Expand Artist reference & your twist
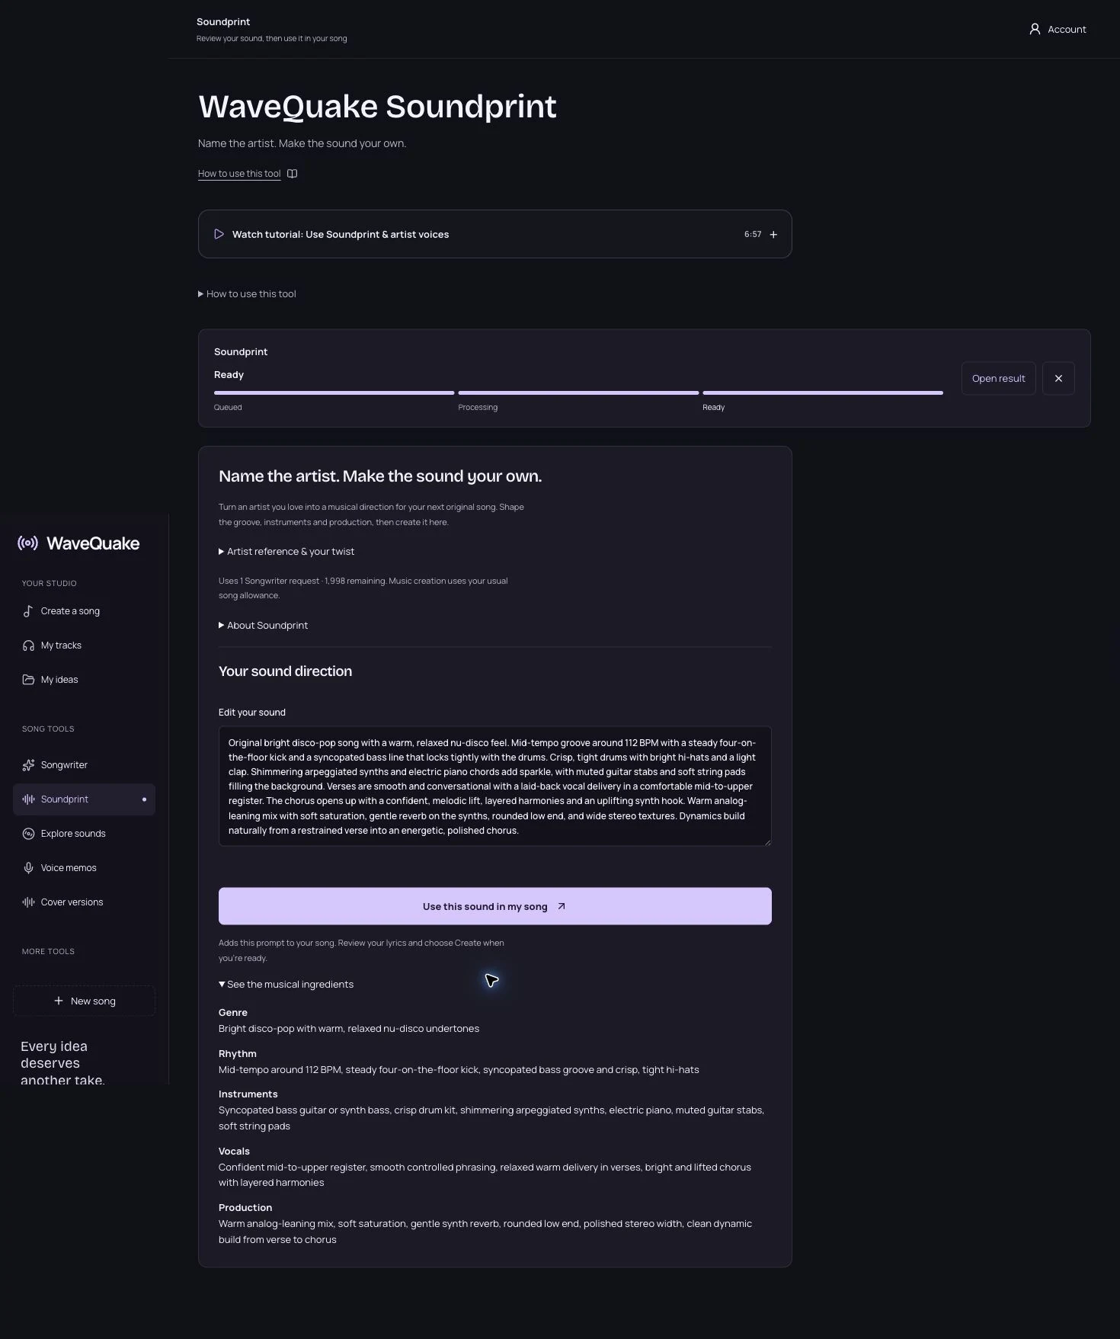1120x1339 pixels. 286,552
